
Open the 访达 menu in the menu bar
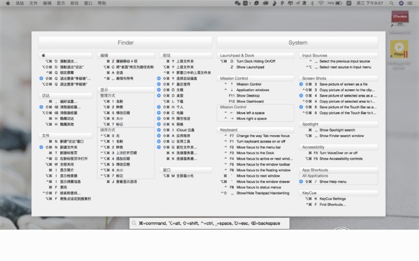(20, 3)
